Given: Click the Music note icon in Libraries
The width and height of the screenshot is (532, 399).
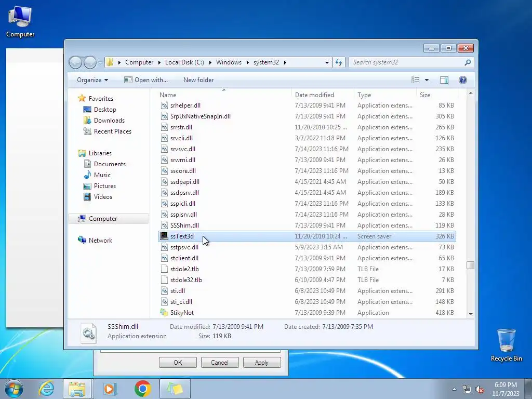Looking at the screenshot, I should point(87,175).
